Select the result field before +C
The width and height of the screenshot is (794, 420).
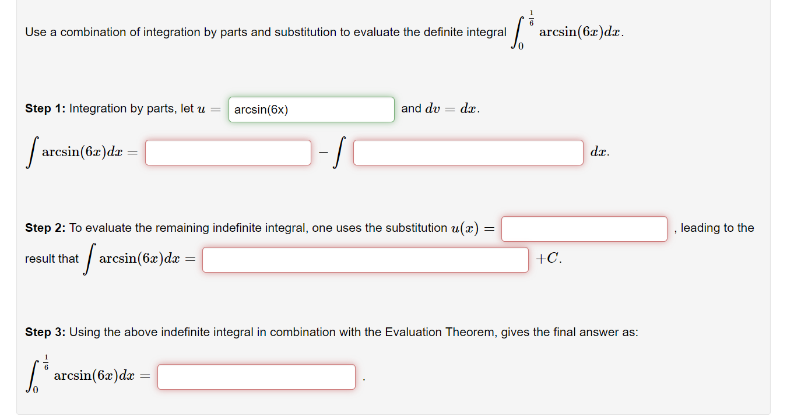click(366, 260)
